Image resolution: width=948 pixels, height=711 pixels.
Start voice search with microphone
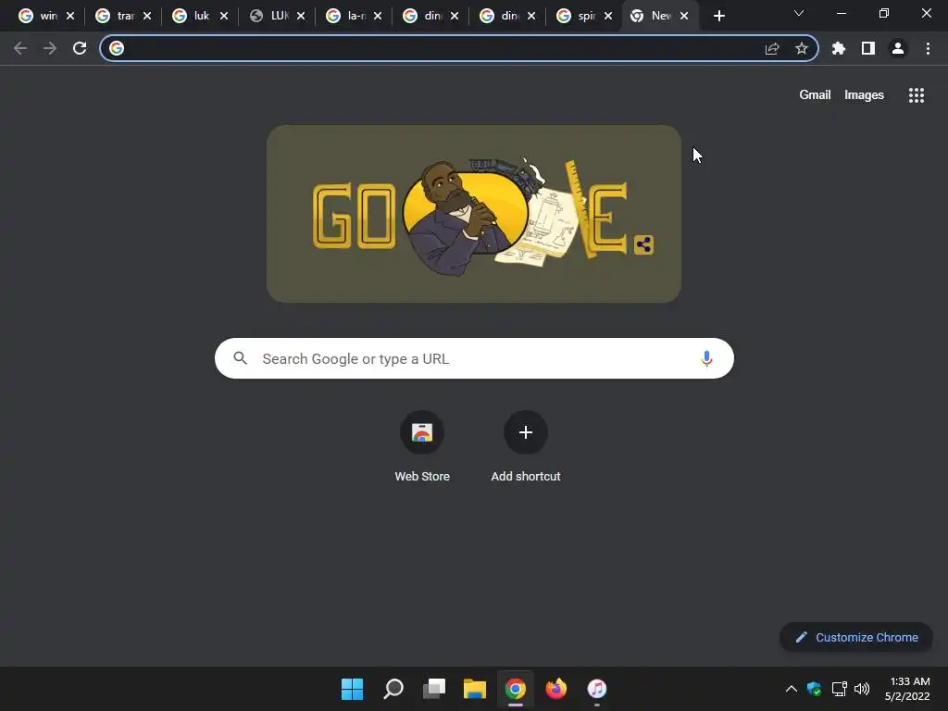click(706, 358)
